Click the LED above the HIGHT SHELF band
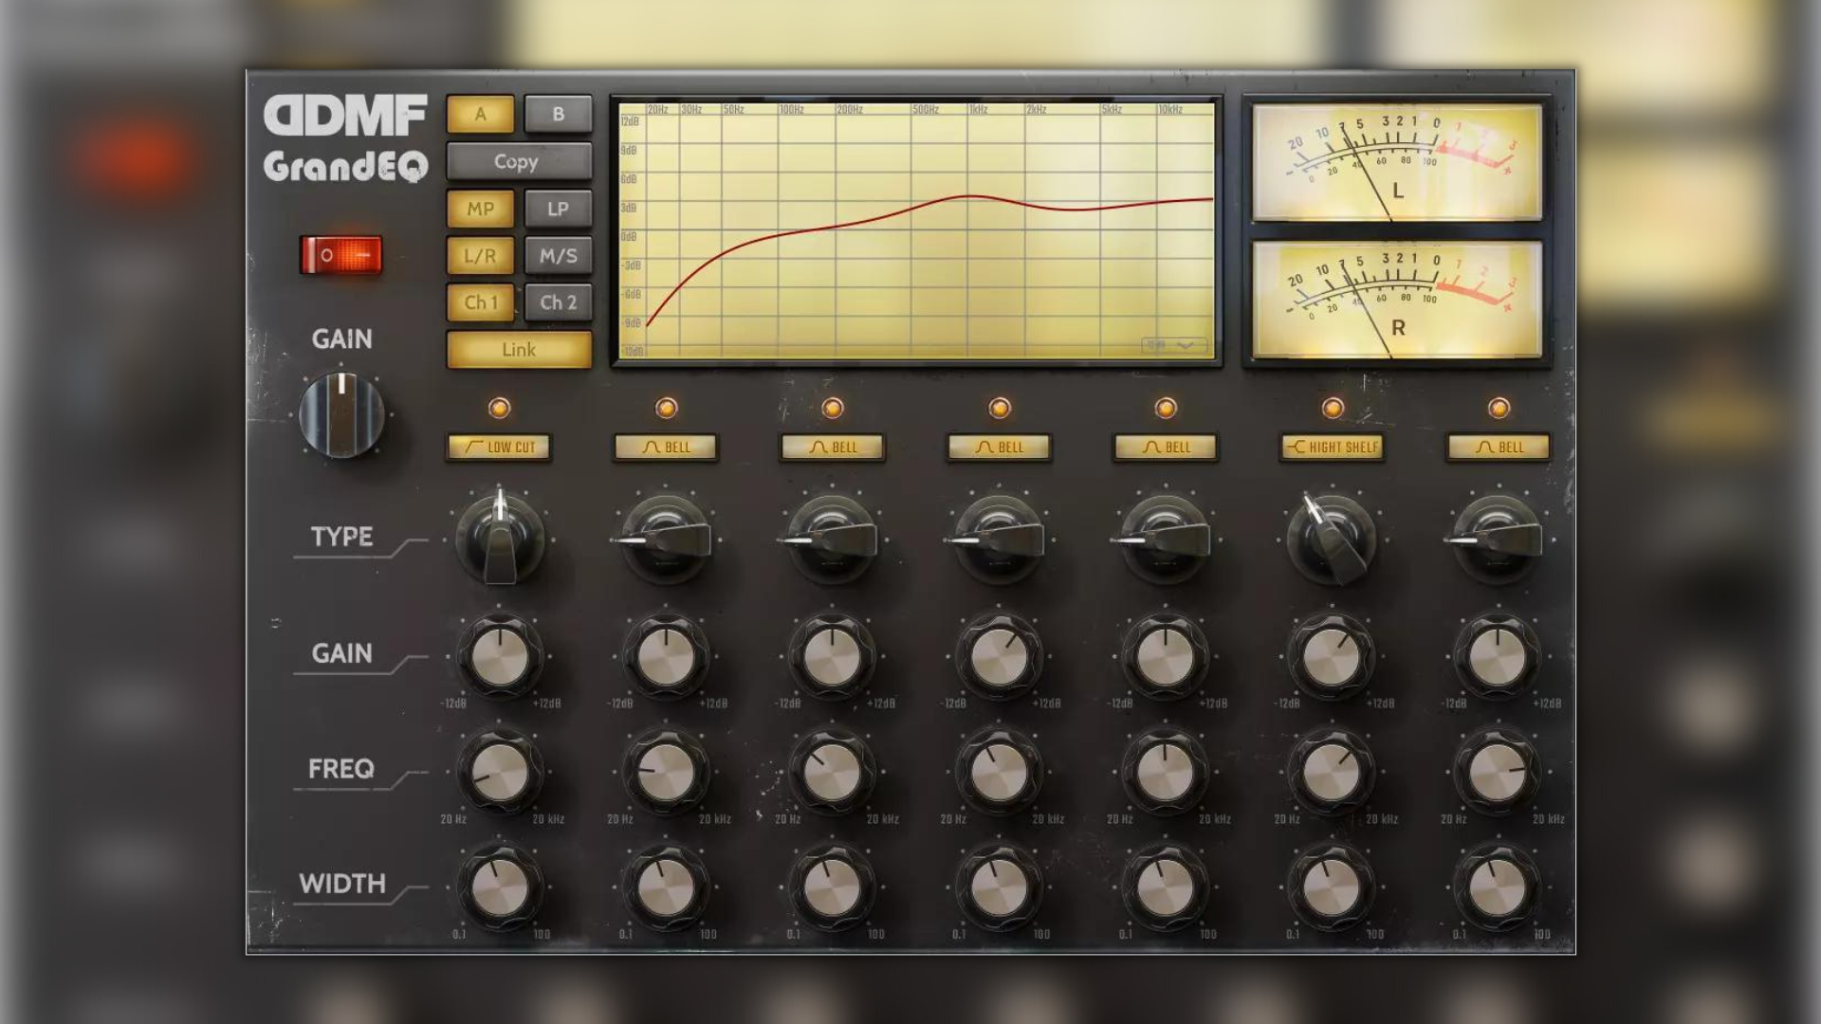This screenshot has width=1821, height=1024. (1333, 408)
